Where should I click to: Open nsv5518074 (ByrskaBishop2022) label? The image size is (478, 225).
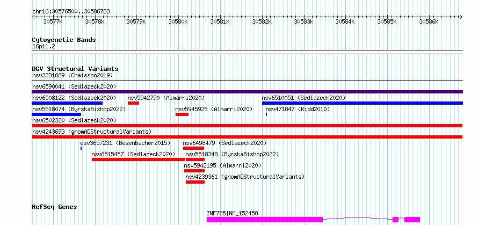coord(79,109)
